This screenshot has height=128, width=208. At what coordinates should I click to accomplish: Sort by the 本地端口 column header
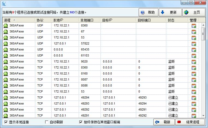coord(90,20)
